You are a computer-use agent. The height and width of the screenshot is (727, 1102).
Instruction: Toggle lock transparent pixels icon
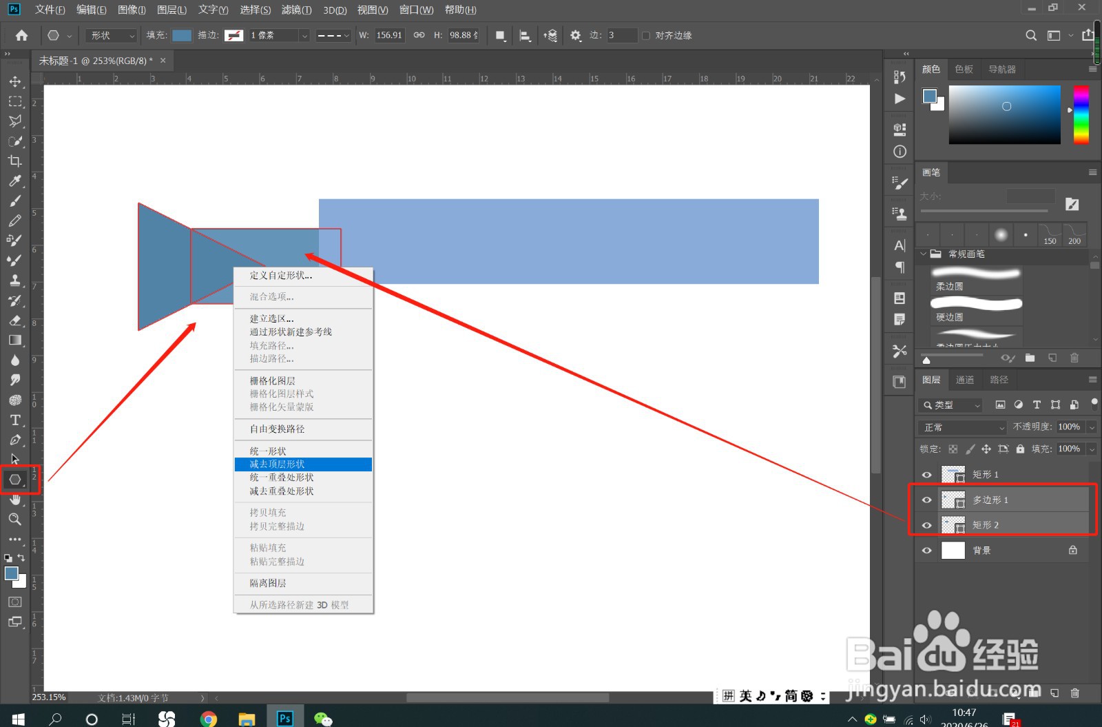(953, 449)
